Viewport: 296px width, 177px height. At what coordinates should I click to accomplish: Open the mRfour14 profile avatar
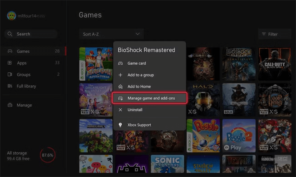click(12, 16)
